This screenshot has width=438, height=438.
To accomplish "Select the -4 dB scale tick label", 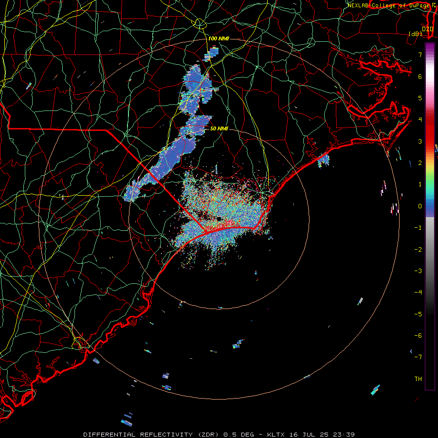I will coord(418,292).
